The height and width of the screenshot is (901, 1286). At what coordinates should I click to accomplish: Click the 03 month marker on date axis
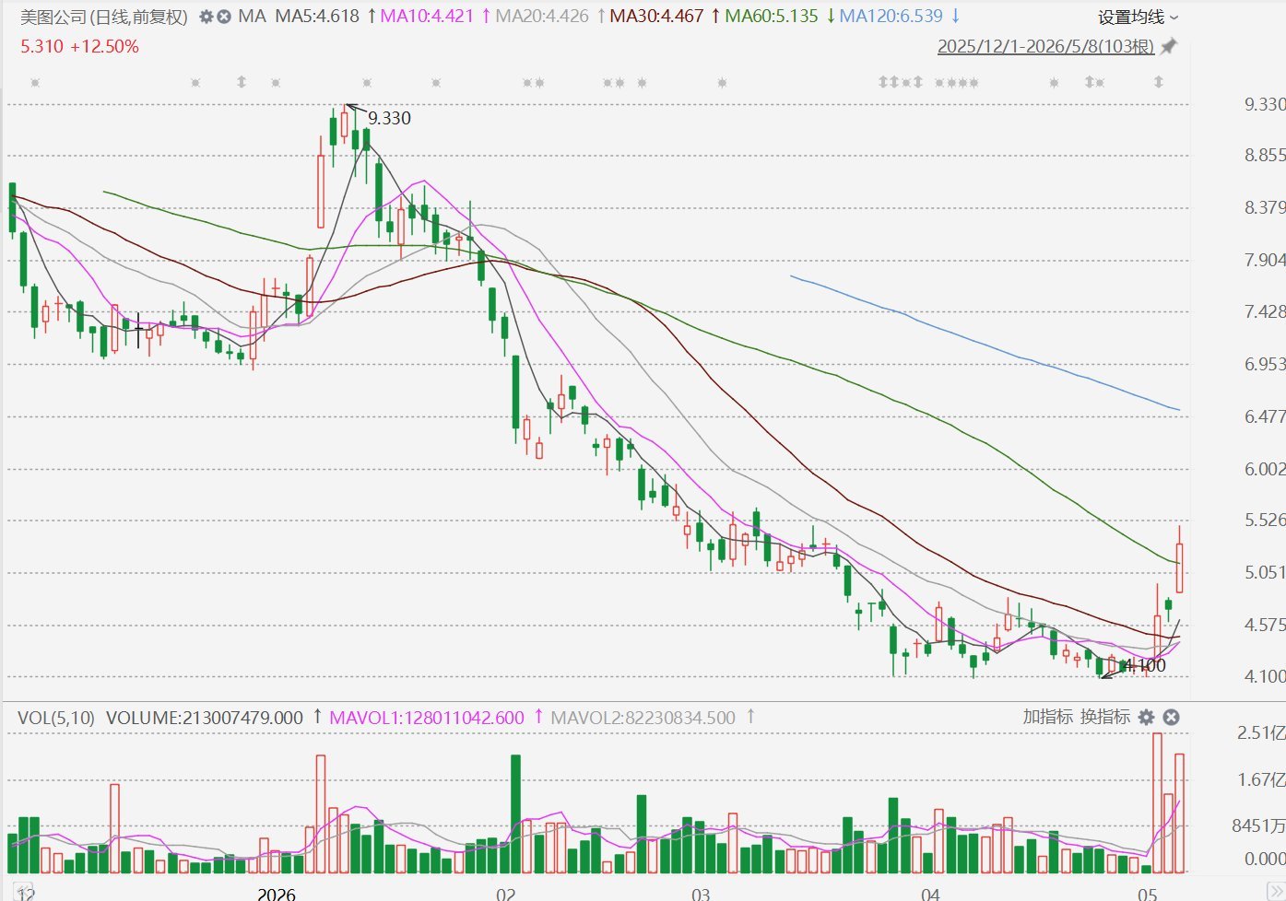pos(701,894)
